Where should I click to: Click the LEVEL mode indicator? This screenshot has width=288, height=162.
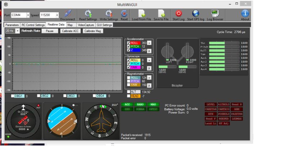pos(211,104)
